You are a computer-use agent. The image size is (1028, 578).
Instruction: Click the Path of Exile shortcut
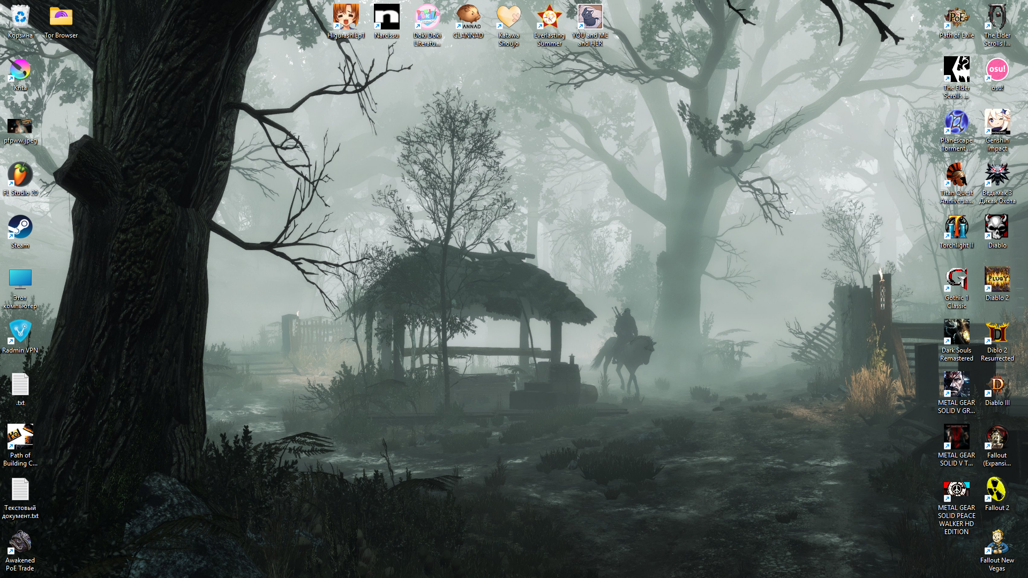[x=956, y=22]
